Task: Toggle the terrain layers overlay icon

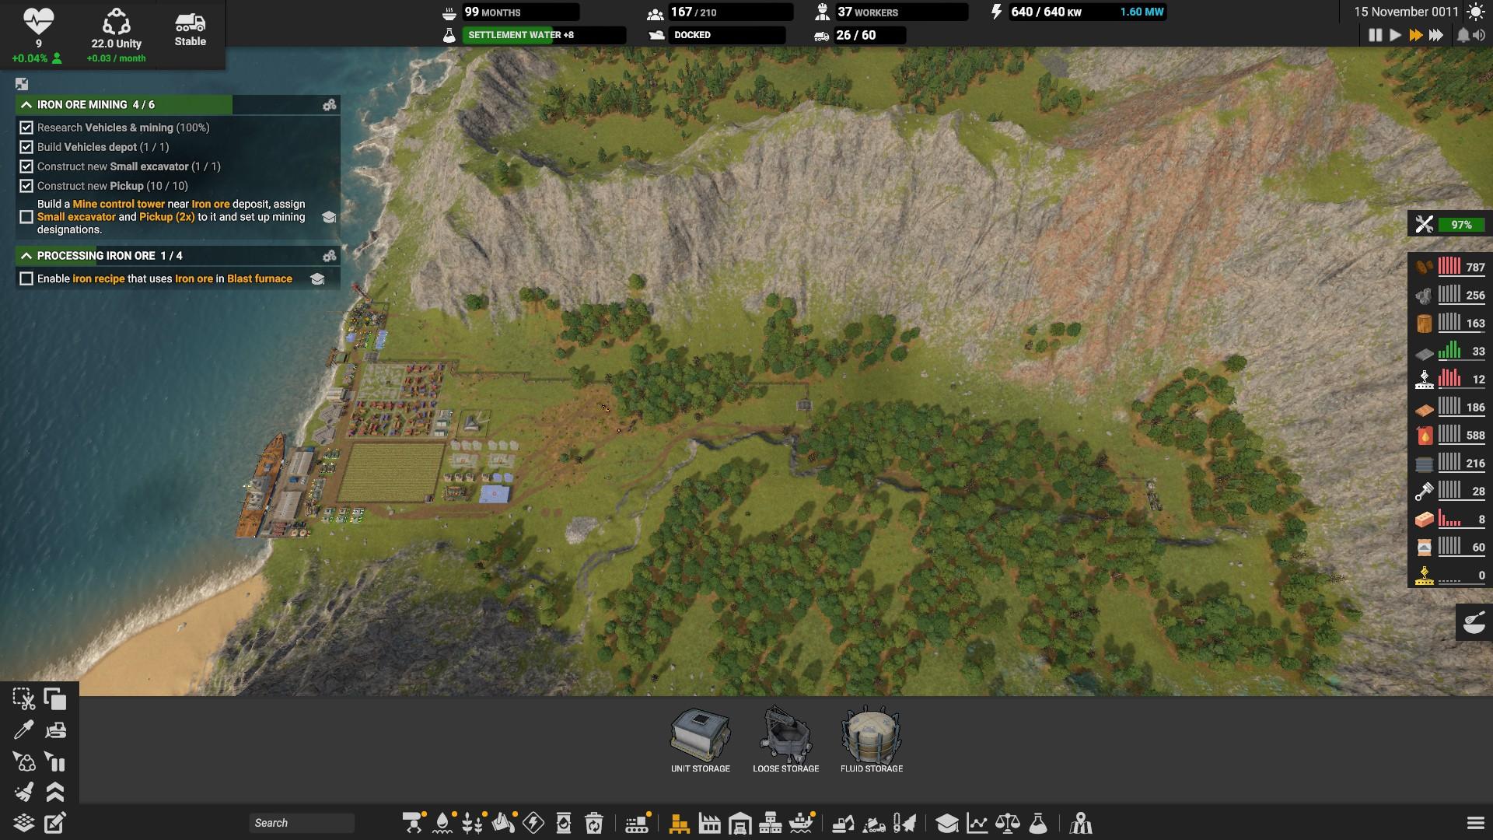Action: point(24,823)
